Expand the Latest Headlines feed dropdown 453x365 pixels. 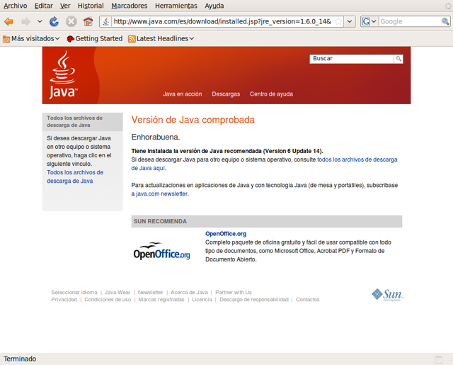tap(161, 38)
